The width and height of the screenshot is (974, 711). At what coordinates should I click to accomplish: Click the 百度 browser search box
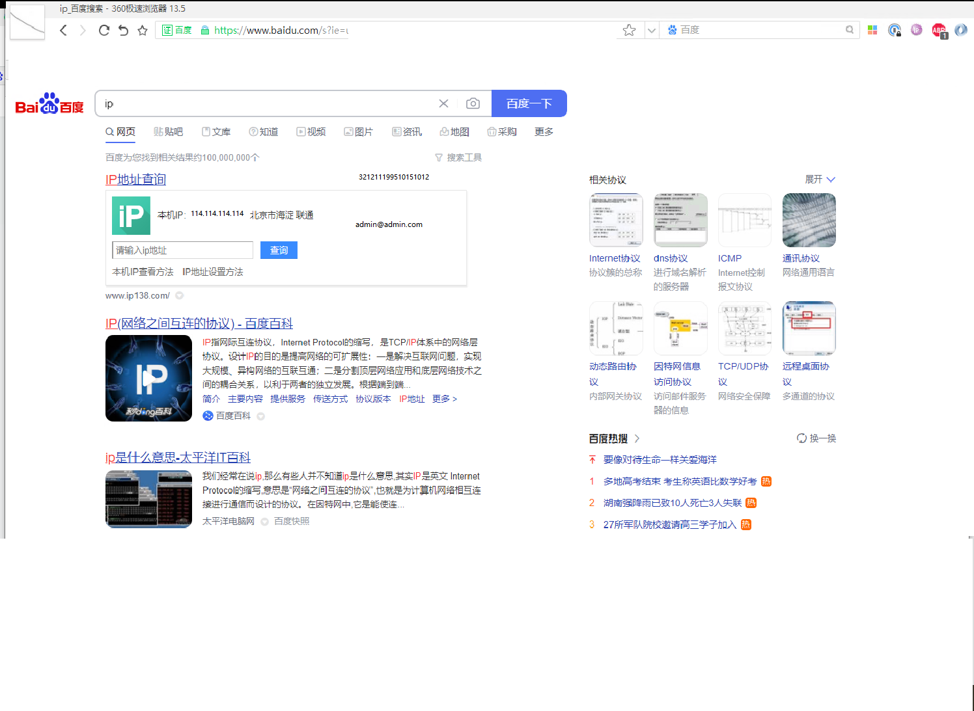(x=758, y=30)
